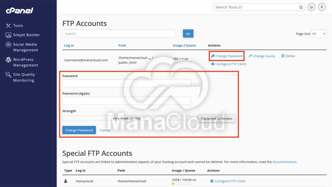
Task: Select the Site Quality Monitoring magnifier icon
Action: coord(9,75)
